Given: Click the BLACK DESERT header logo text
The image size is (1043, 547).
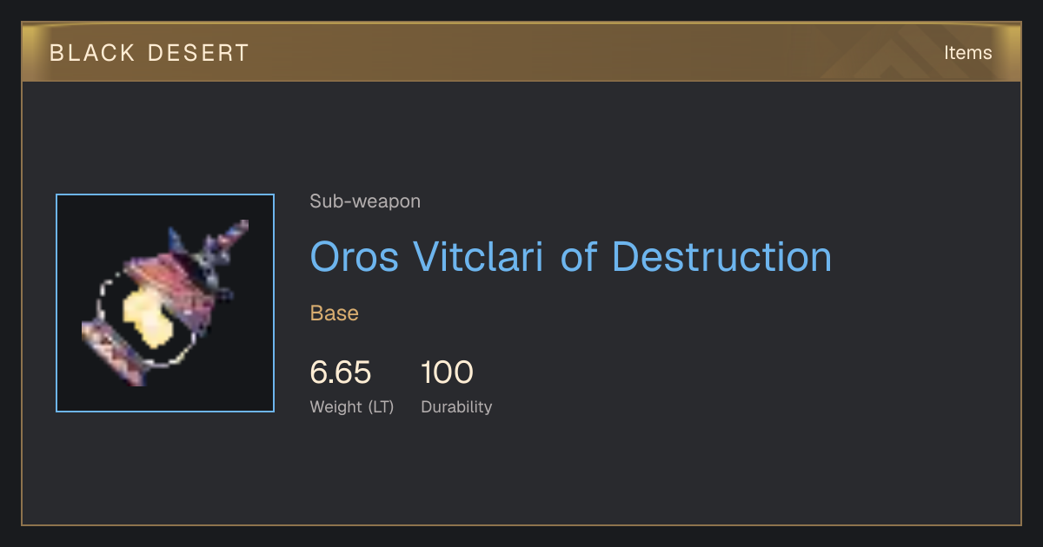Looking at the screenshot, I should 149,53.
